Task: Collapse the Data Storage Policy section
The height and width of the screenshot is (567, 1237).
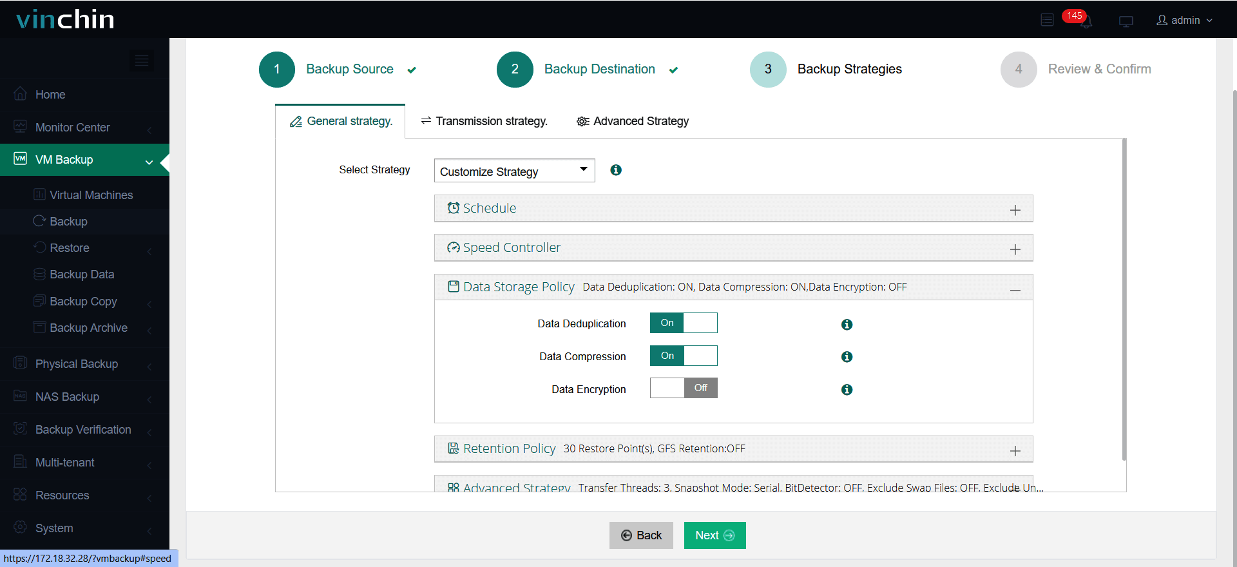Action: 1015,291
